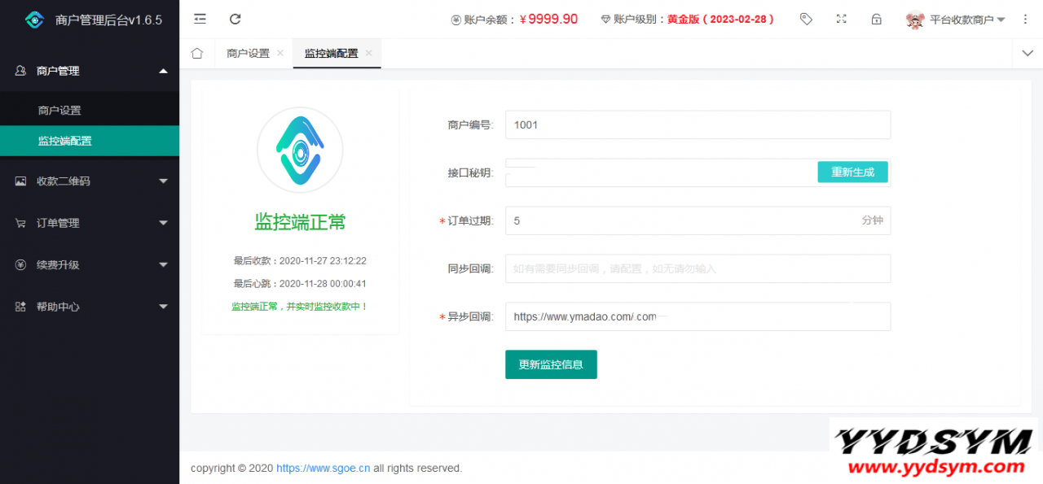Click the 商户编号 input field
The image size is (1043, 484).
[x=698, y=124]
